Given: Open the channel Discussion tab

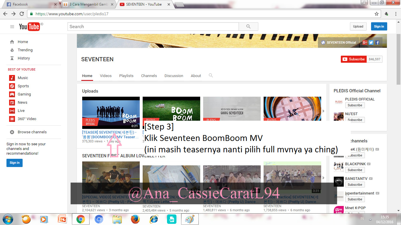Looking at the screenshot, I should (174, 76).
